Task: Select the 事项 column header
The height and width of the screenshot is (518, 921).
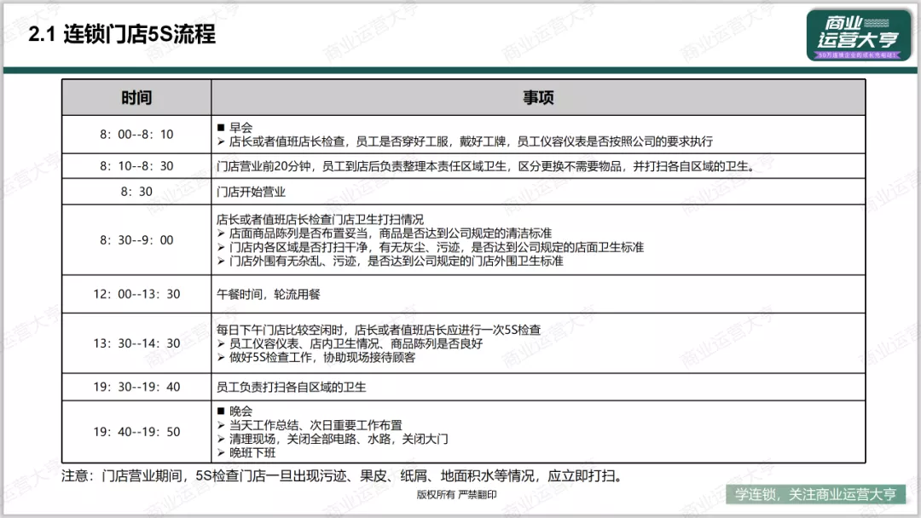Action: click(538, 97)
